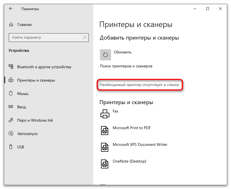This screenshot has width=231, height=189.
Task: Click the circular refresh icon above Обновить
Action: tap(105, 55)
